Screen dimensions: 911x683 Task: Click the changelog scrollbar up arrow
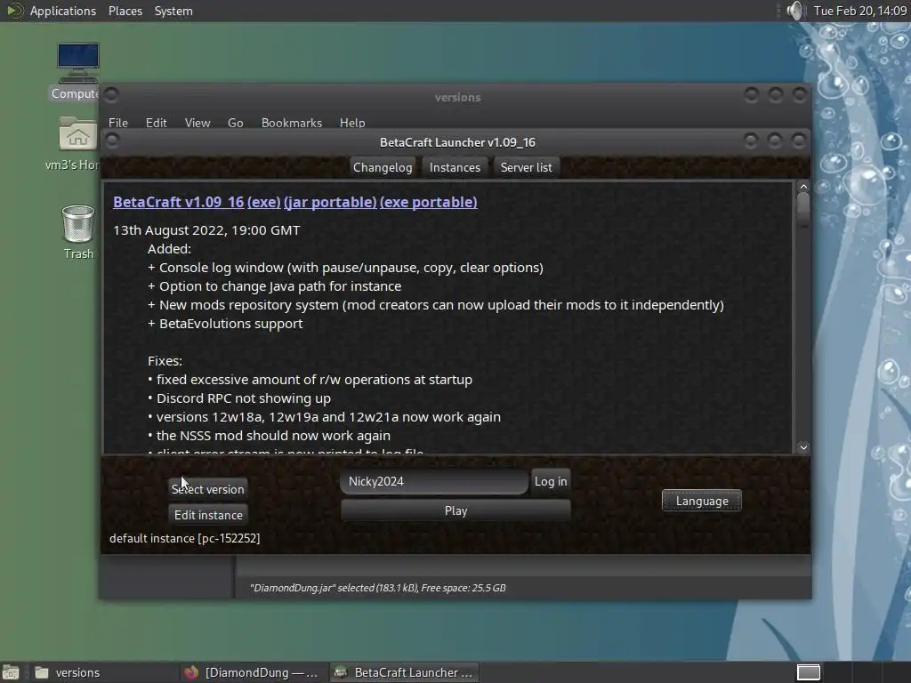coord(803,187)
